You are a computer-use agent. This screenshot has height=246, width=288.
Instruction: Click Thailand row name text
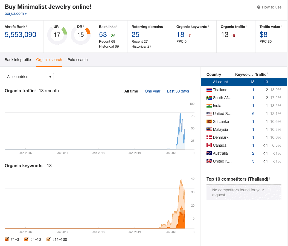pyautogui.click(x=220, y=90)
